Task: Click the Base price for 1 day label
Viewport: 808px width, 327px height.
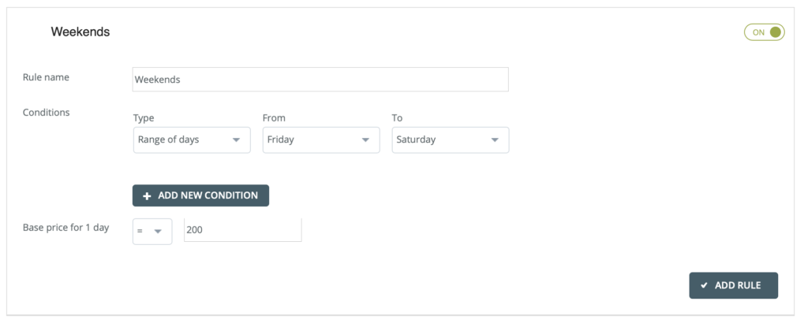Action: (x=66, y=228)
